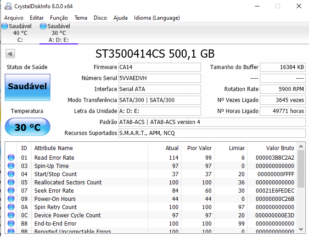Click raw value 000000000E3D
309x237 pixels.
[x=275, y=215]
